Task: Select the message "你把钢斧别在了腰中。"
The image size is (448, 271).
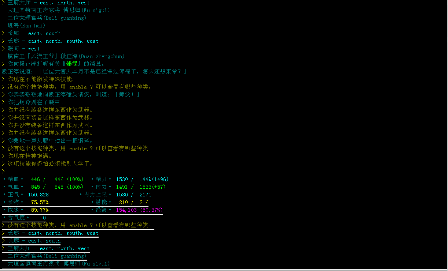Action: (36, 102)
